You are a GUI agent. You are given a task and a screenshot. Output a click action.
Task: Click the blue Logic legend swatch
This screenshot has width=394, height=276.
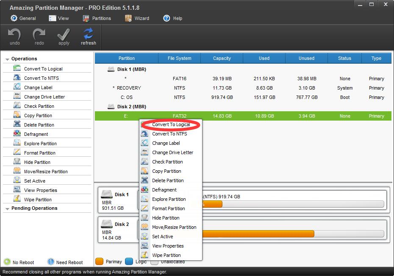click(129, 262)
